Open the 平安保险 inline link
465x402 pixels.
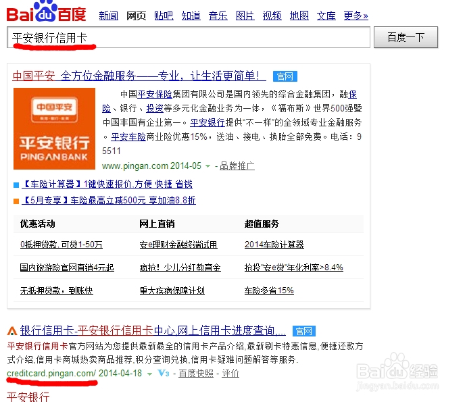[155, 95]
